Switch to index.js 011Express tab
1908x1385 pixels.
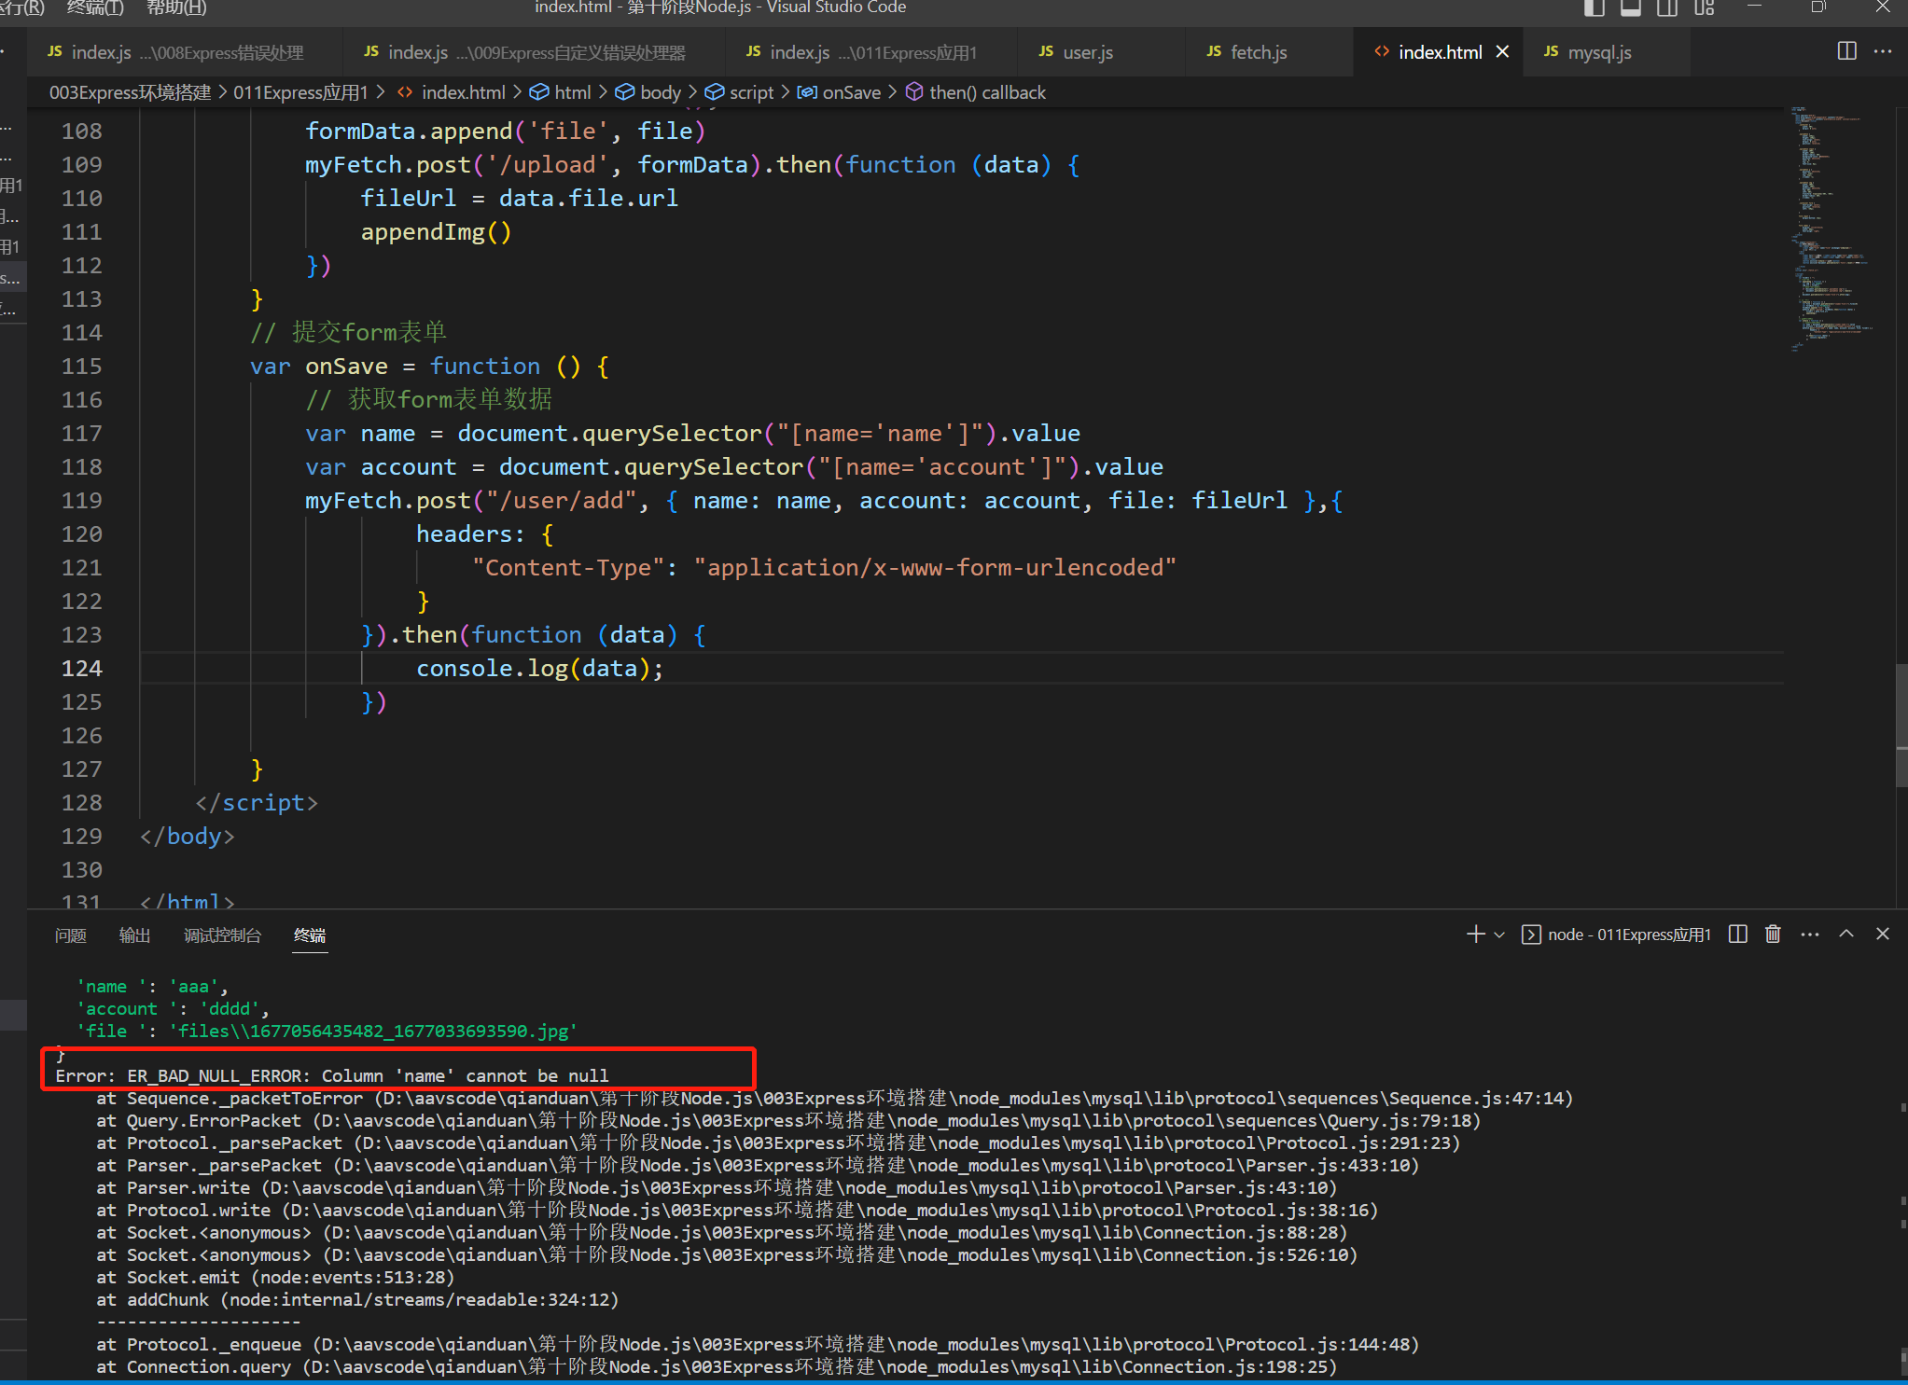point(870,52)
